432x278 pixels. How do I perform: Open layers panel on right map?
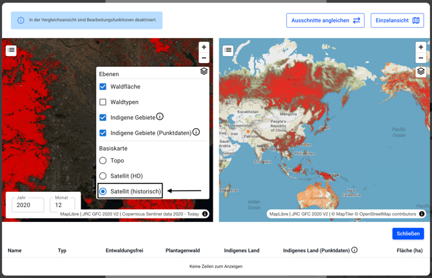pos(420,72)
